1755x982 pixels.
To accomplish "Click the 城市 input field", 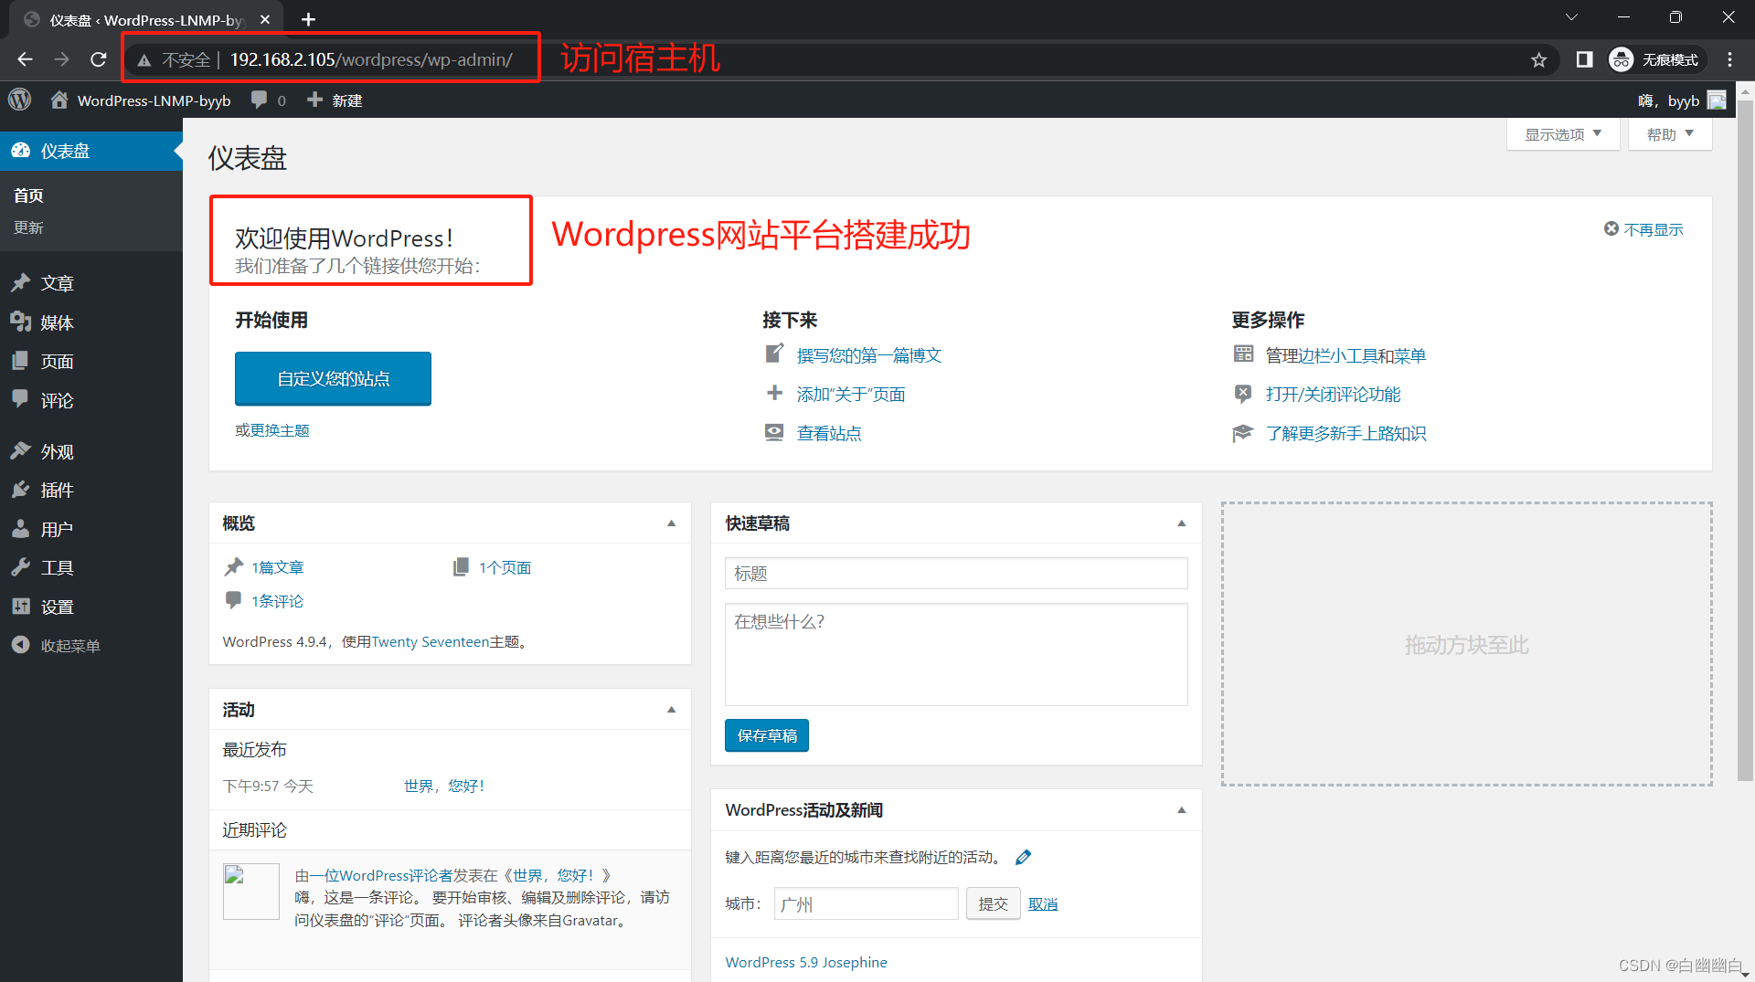I will click(866, 903).
